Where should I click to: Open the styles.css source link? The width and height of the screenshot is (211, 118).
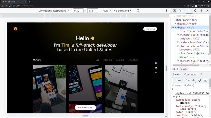point(192,93)
